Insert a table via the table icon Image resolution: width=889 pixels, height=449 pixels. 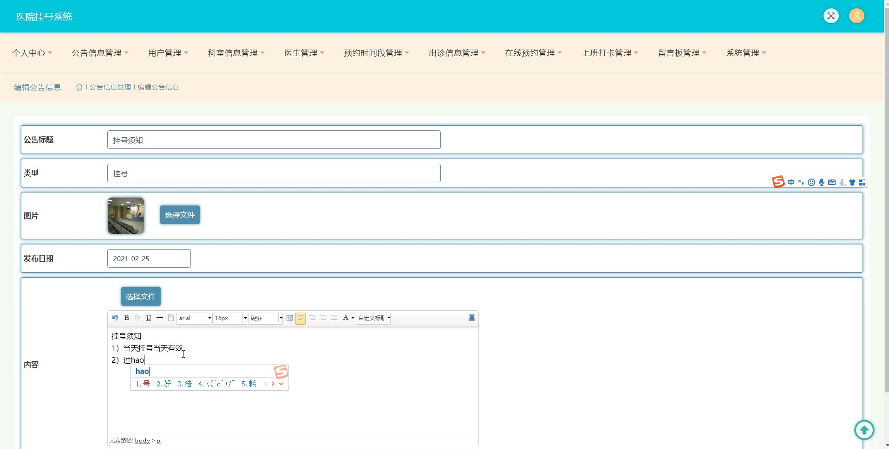coord(289,318)
